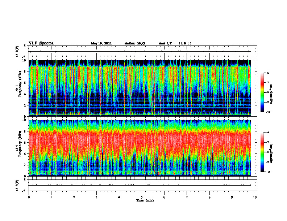Click time axis tick label "4"
This screenshot has height=221, width=287.
click(x=119, y=197)
